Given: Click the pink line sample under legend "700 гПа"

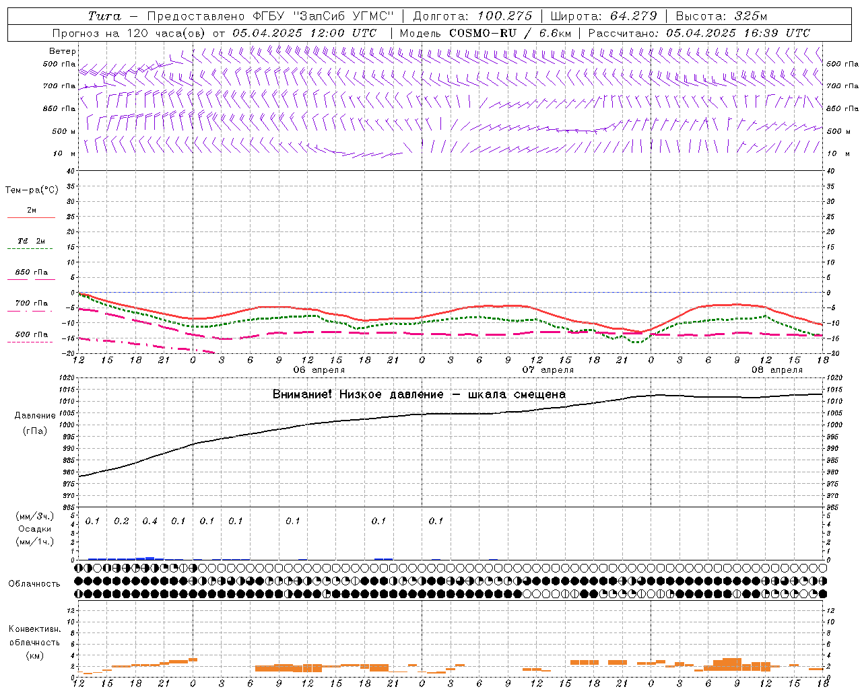Looking at the screenshot, I should point(30,311).
